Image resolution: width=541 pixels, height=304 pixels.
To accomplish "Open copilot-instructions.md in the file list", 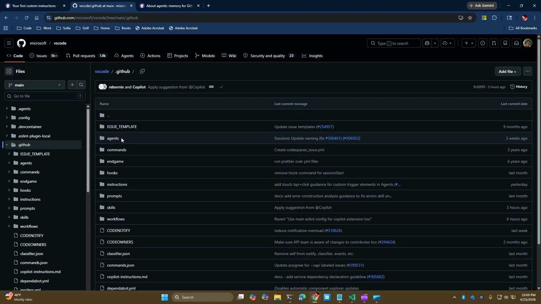I will click(127, 277).
